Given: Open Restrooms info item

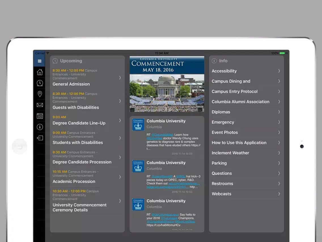Looking at the screenshot, I should click(246, 183).
